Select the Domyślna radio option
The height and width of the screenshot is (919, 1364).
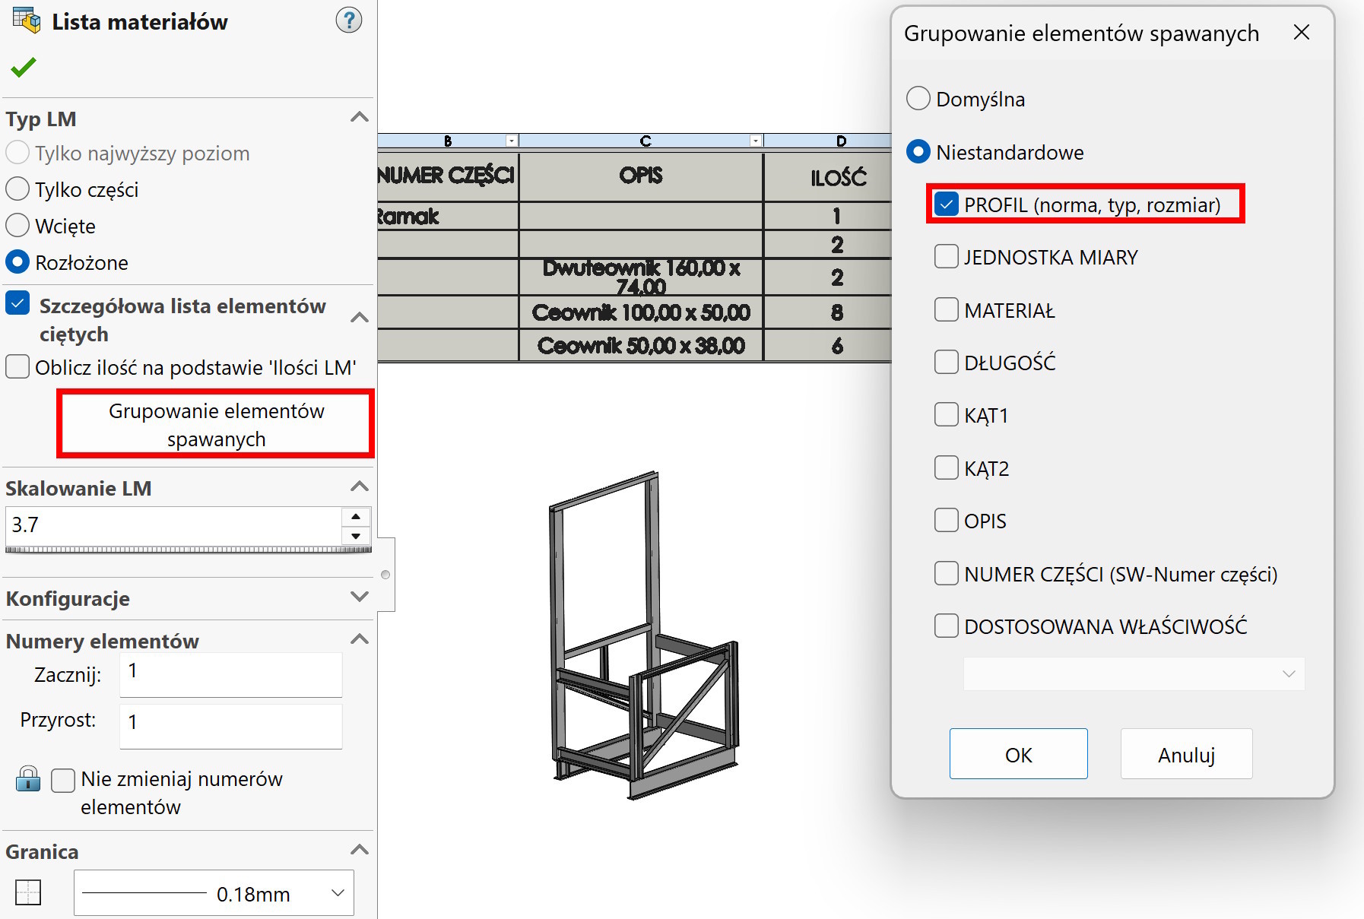918,99
